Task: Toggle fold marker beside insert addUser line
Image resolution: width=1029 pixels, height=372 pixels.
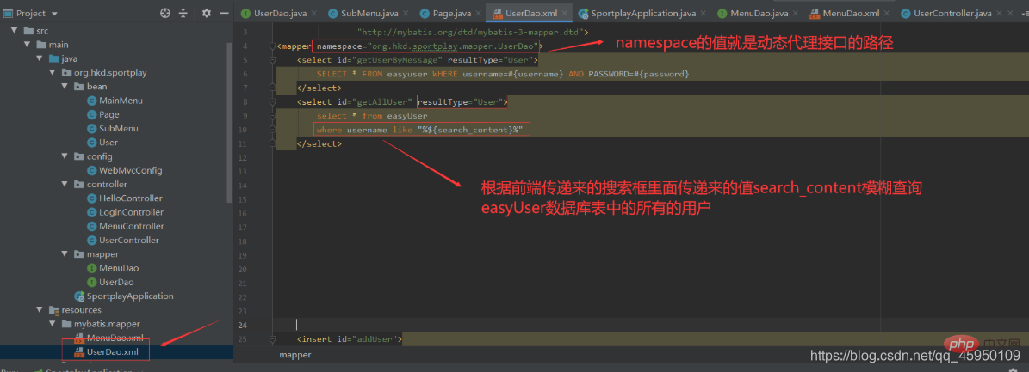Action: click(272, 339)
